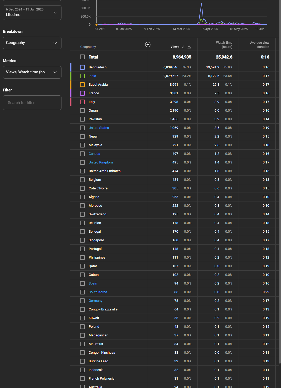Screen dimensions: 281x388
Task: Sort by Watch time (hours) column
Action: coord(224,45)
